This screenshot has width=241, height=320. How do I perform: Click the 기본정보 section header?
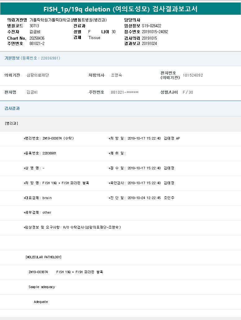[x=12, y=58]
